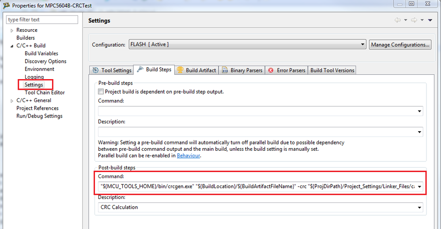Select the C/C++ Build tree item
Image resolution: width=441 pixels, height=229 pixels.
[31, 46]
